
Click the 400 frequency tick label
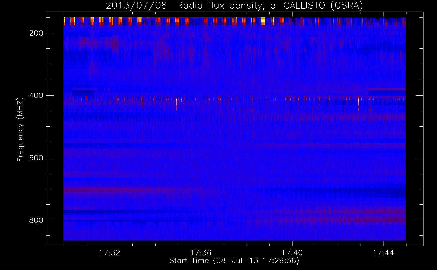(36, 96)
